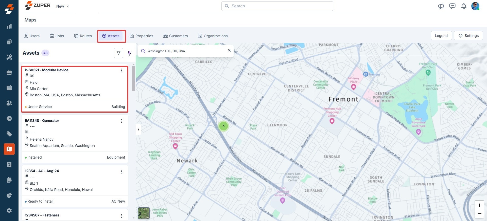The height and width of the screenshot is (221, 487).
Task: Click the Helena Nancy customer name
Action: click(x=42, y=139)
